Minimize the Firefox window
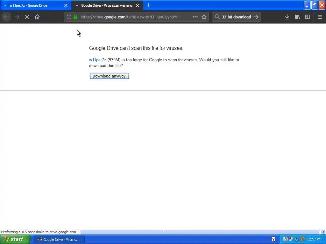Viewport: 326px width, 244px height. pos(307,5)
